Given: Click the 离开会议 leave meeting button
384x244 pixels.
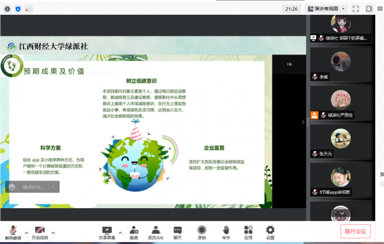Looking at the screenshot, I should pos(355,231).
